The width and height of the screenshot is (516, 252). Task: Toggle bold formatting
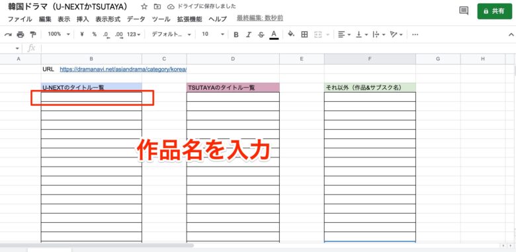click(236, 34)
